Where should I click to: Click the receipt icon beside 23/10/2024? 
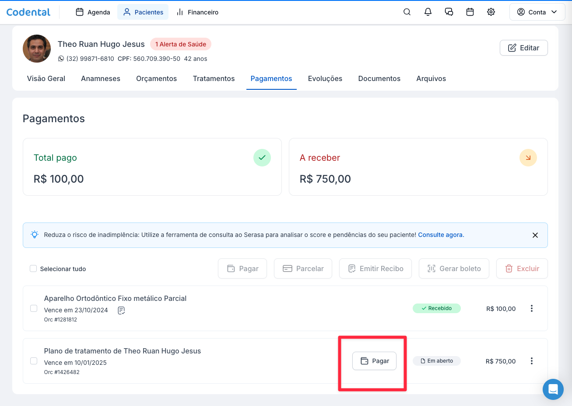pos(121,311)
